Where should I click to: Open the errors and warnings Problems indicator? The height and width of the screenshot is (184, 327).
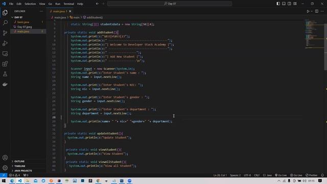point(14,175)
